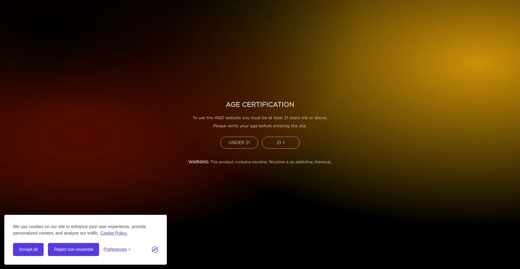
Task: Click the UNDER 21 button
Action: (239, 142)
